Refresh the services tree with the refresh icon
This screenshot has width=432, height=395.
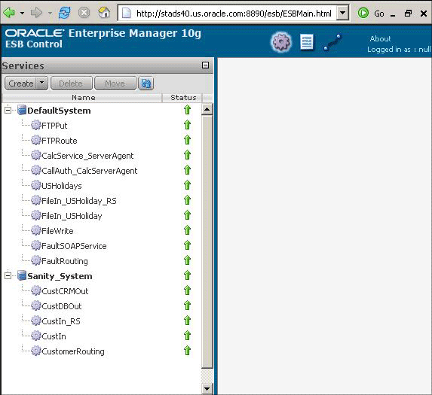click(x=146, y=84)
